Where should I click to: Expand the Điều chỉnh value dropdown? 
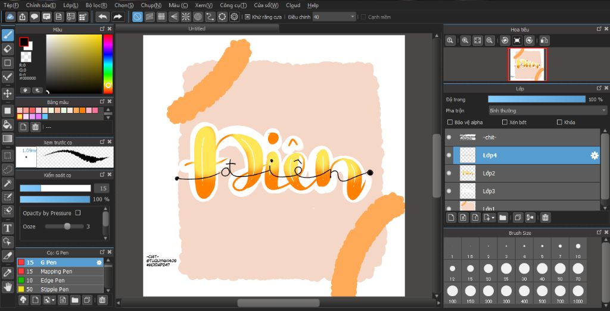(353, 17)
